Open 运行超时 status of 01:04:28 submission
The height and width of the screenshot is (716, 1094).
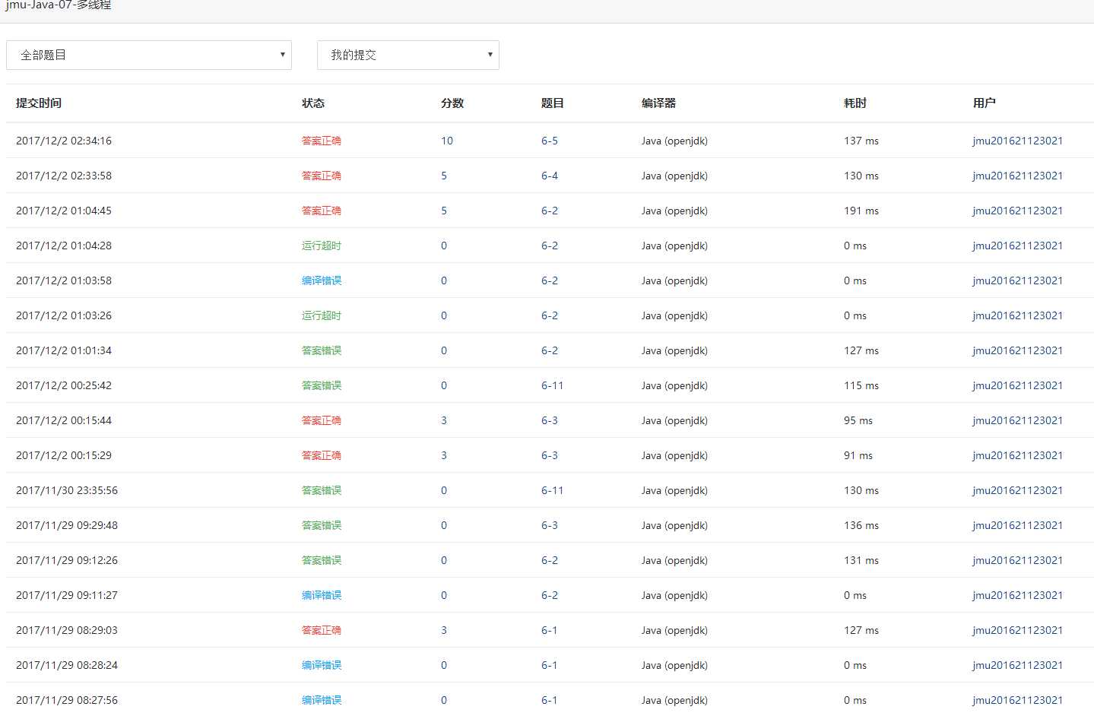click(322, 246)
